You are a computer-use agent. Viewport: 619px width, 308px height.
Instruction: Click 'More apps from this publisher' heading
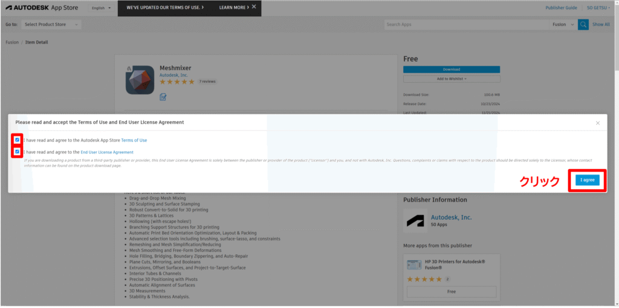point(438,246)
